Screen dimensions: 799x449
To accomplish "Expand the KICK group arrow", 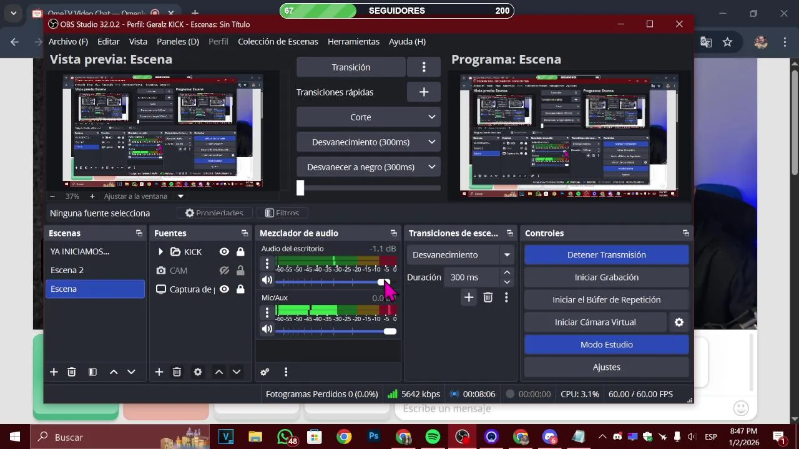I will coord(160,251).
